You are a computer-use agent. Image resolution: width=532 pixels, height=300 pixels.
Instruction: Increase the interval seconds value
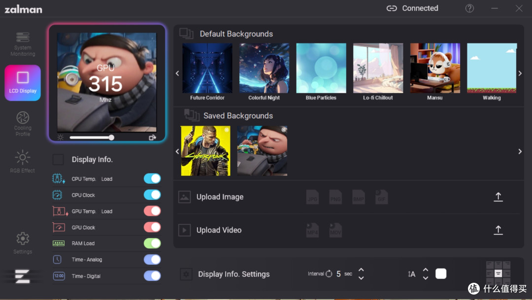(361, 270)
